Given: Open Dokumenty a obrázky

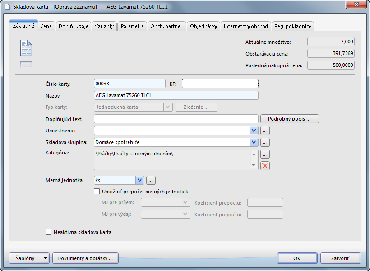Looking at the screenshot, I should [85, 258].
